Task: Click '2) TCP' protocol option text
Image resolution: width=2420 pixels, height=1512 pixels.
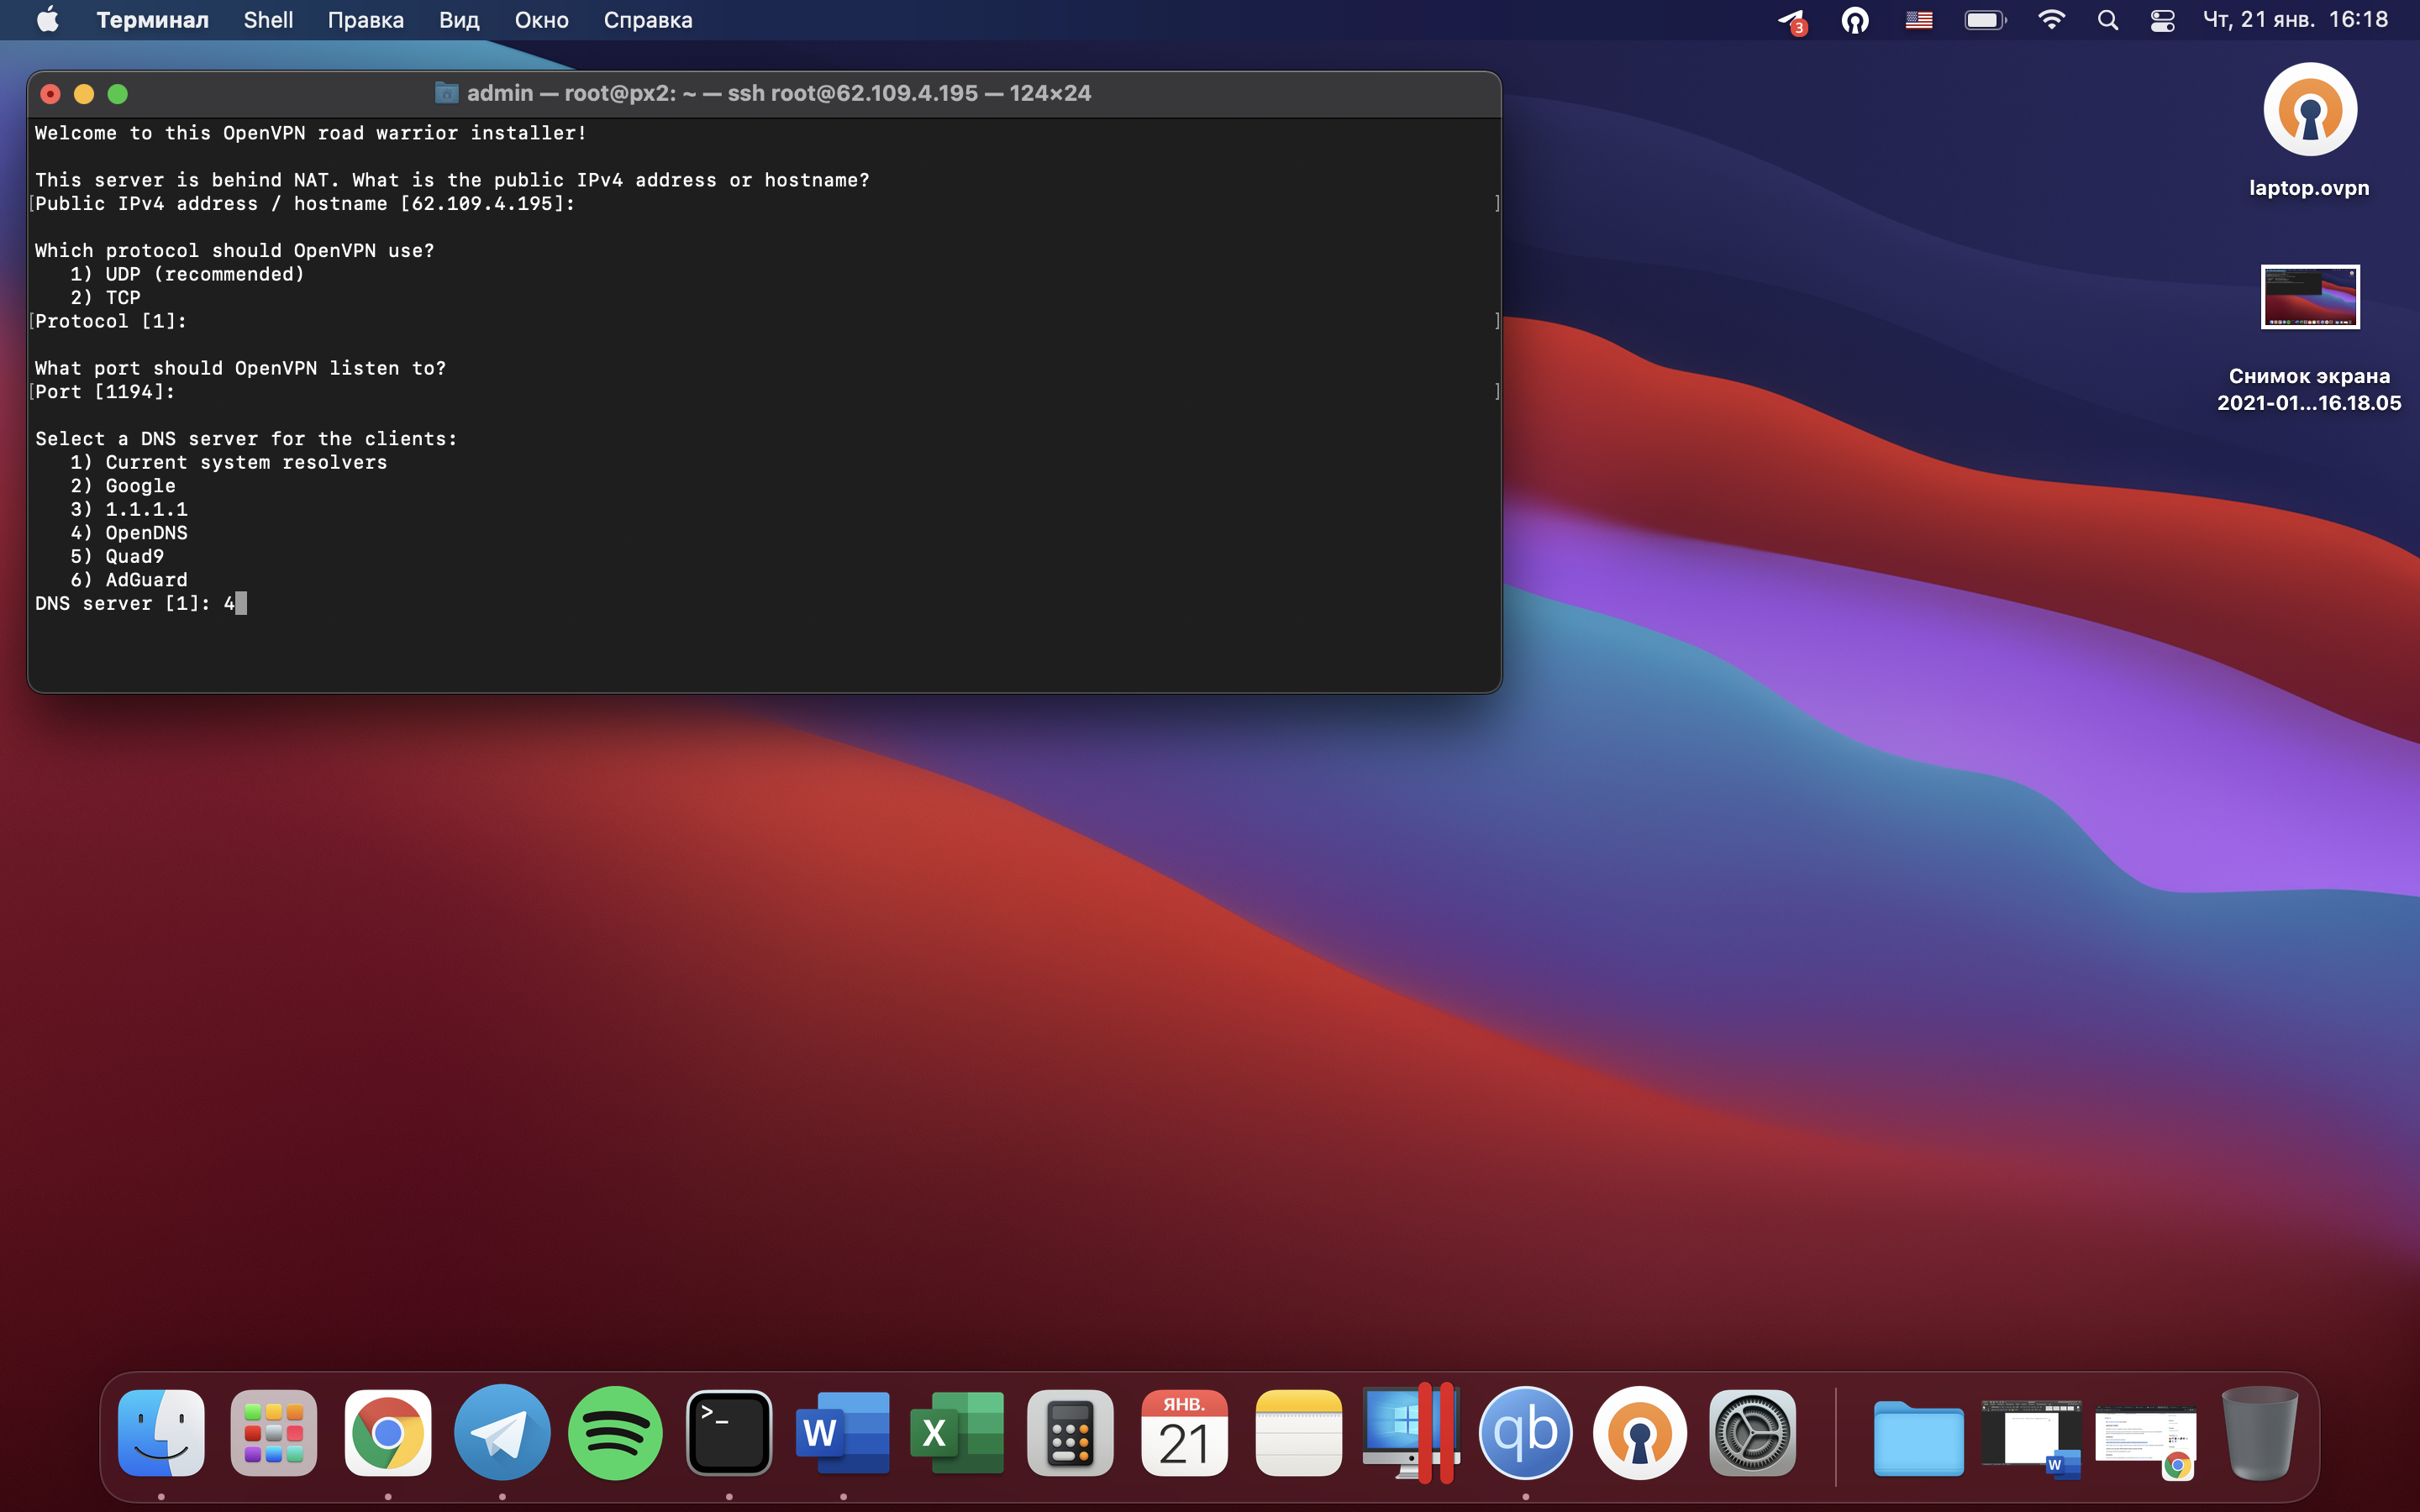Action: 105,297
